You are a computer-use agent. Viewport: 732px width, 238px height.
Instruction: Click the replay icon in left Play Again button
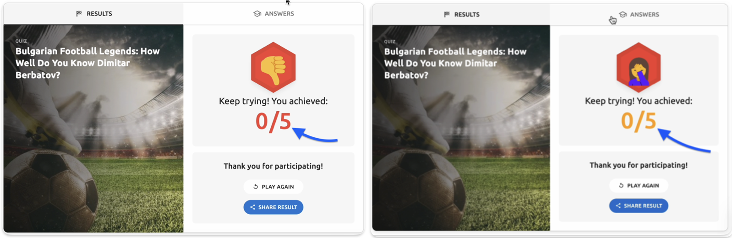256,187
